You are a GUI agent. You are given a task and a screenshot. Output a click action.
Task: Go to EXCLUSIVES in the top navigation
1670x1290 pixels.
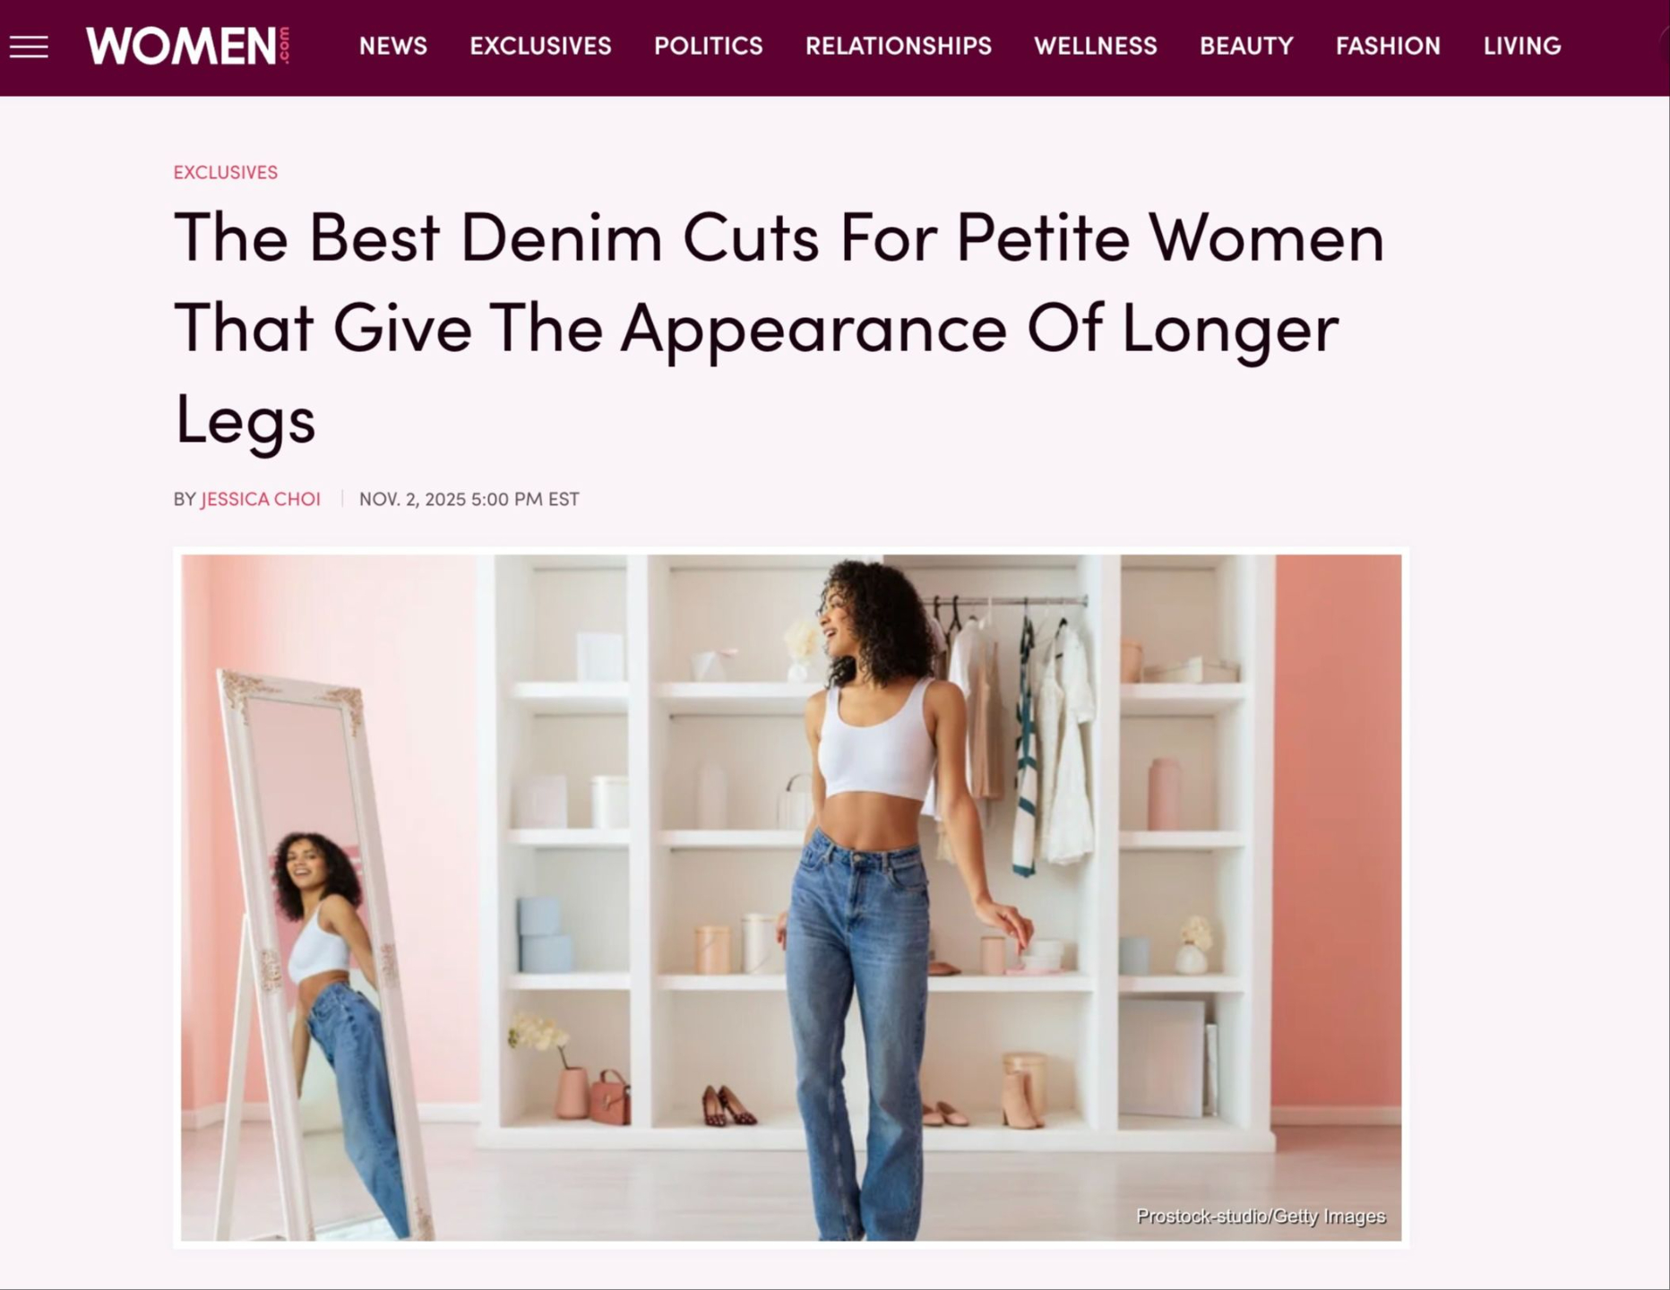pos(540,46)
